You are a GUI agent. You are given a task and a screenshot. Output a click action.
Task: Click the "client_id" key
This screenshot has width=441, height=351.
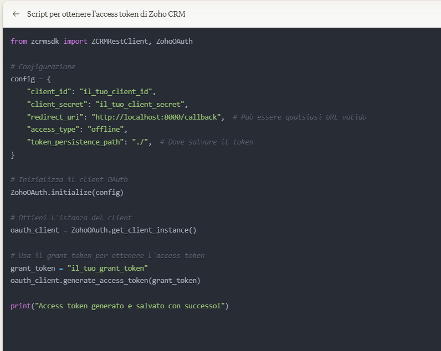click(49, 92)
